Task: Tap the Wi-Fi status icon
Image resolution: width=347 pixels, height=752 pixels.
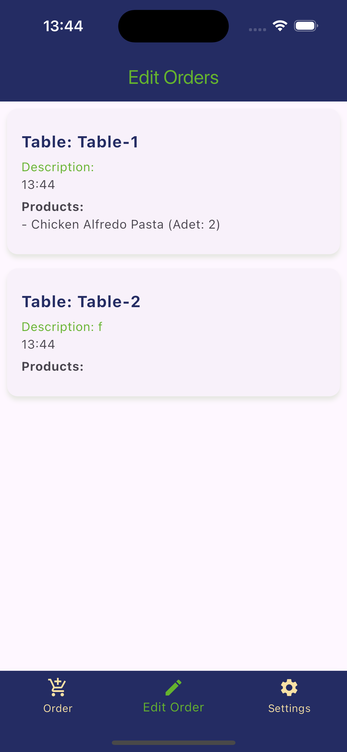Action: click(280, 26)
